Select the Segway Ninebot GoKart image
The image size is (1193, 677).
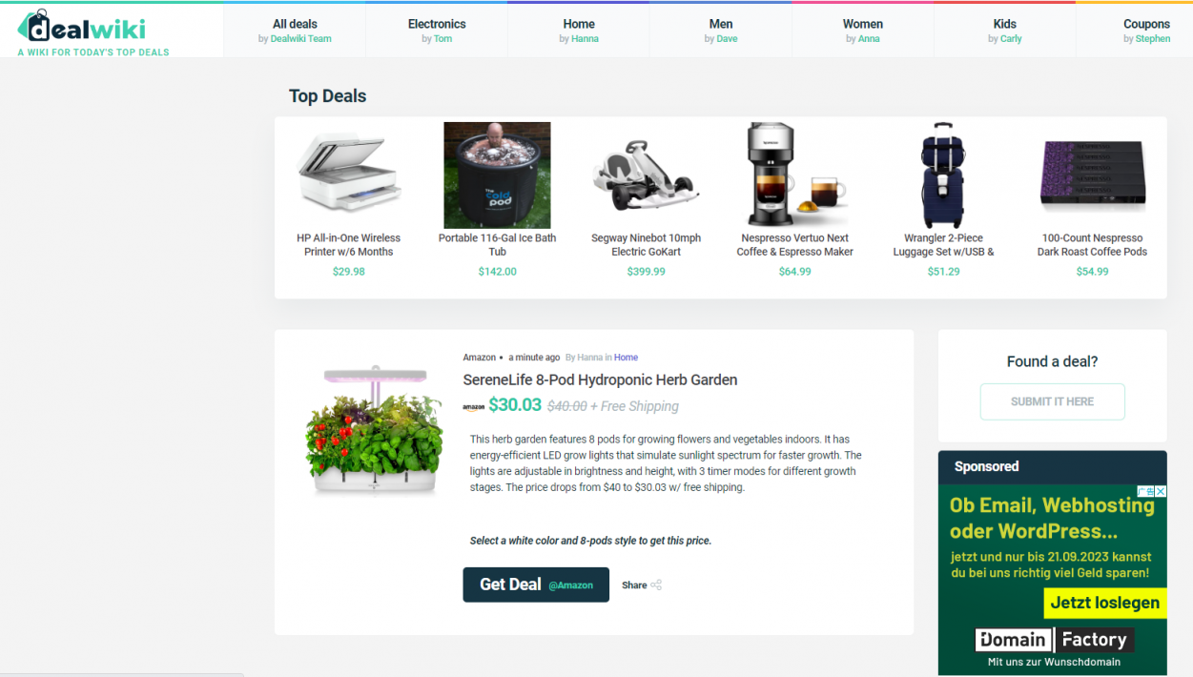[646, 175]
